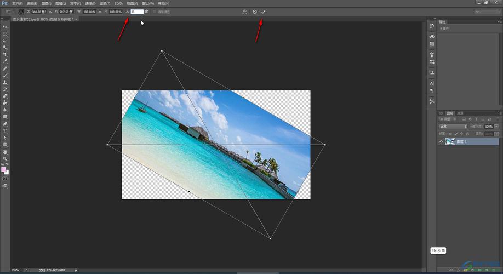503x274 pixels.
Task: Switch to the 3D panel tab
Action: [441, 113]
